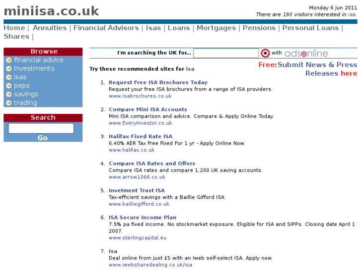Click the Go search button
This screenshot has width=361, height=270.
coord(43,138)
